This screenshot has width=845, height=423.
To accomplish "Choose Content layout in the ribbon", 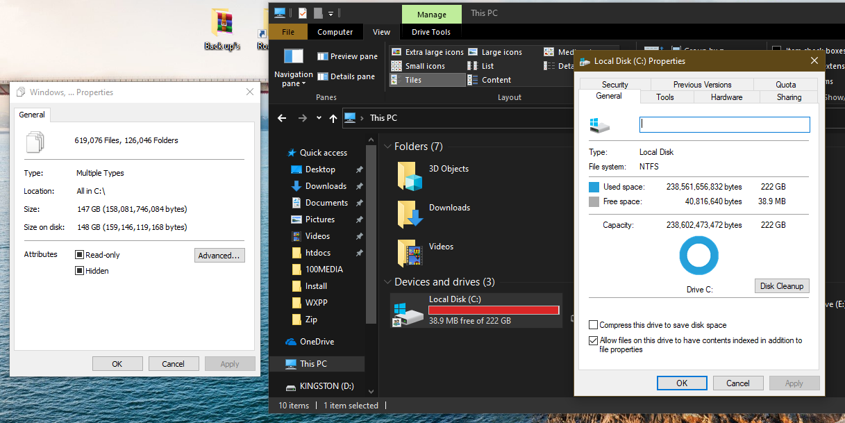I will point(490,80).
